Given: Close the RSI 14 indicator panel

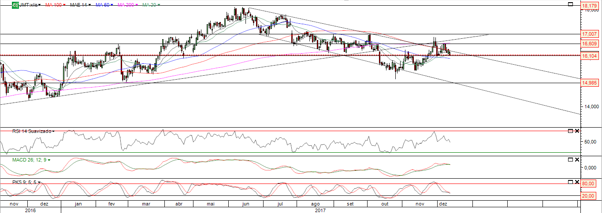Looking at the screenshot, I should click(577, 131).
